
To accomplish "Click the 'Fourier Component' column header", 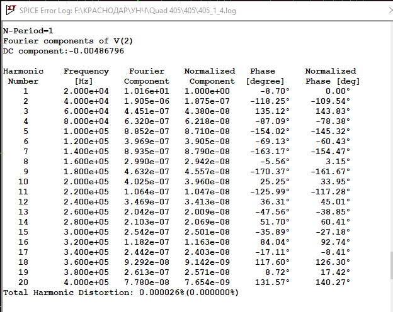I will pos(147,76).
